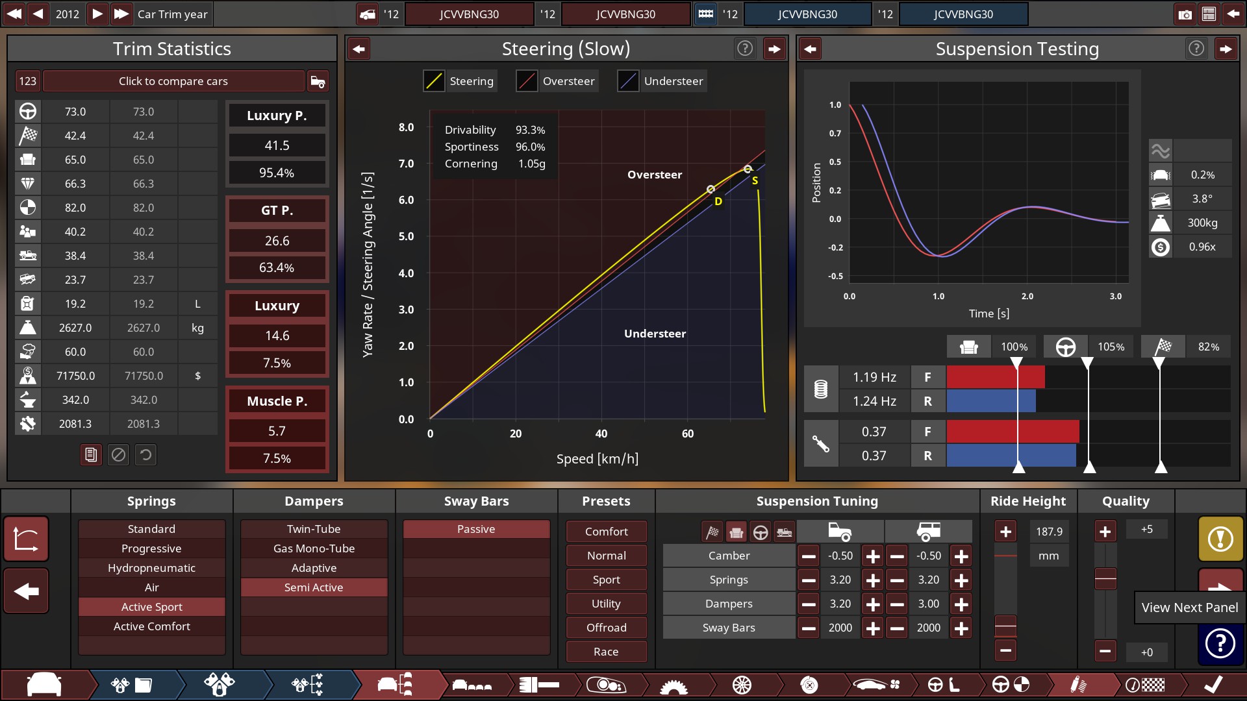This screenshot has height=701, width=1247.
Task: Click the exclamation warning icon button
Action: 1220,539
